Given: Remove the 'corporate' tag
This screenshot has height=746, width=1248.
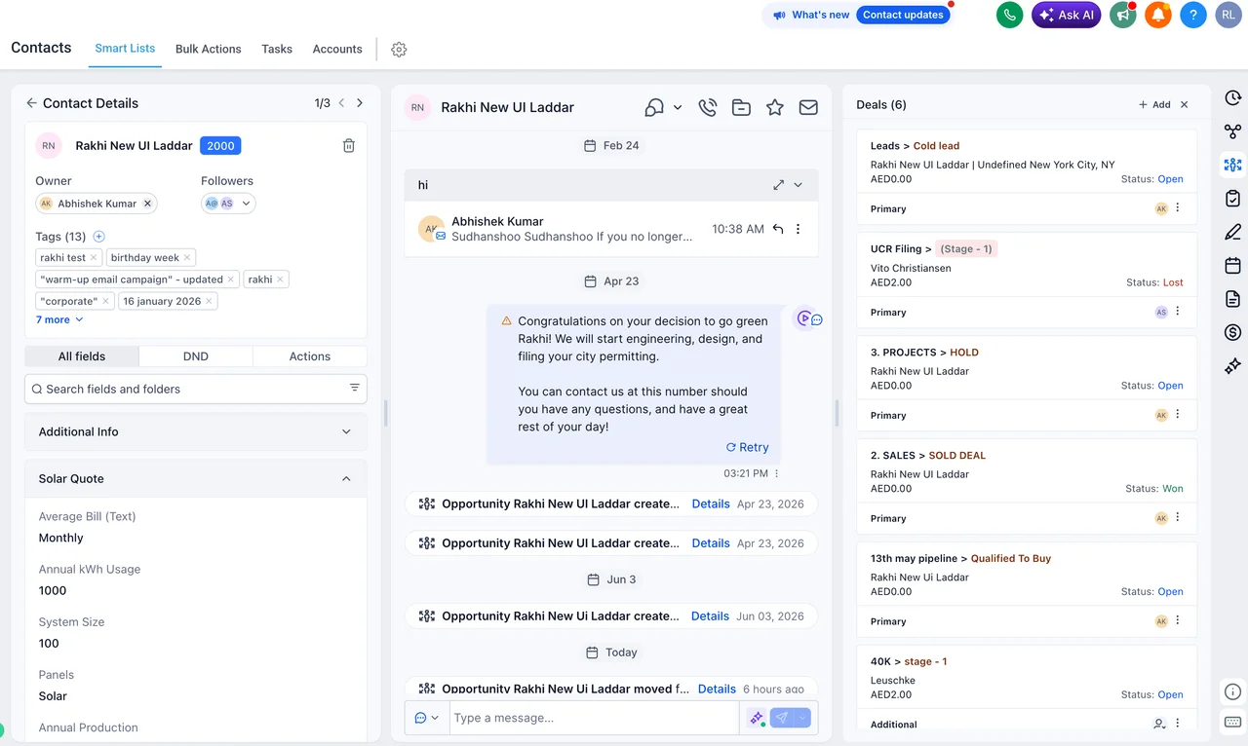Looking at the screenshot, I should 106,301.
